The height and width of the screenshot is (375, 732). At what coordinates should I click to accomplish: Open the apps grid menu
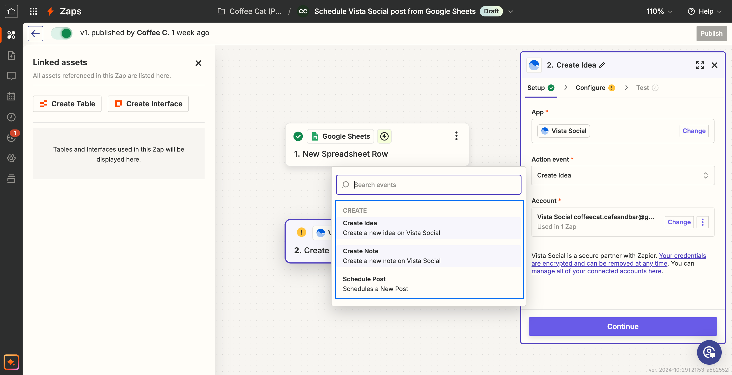[33, 11]
